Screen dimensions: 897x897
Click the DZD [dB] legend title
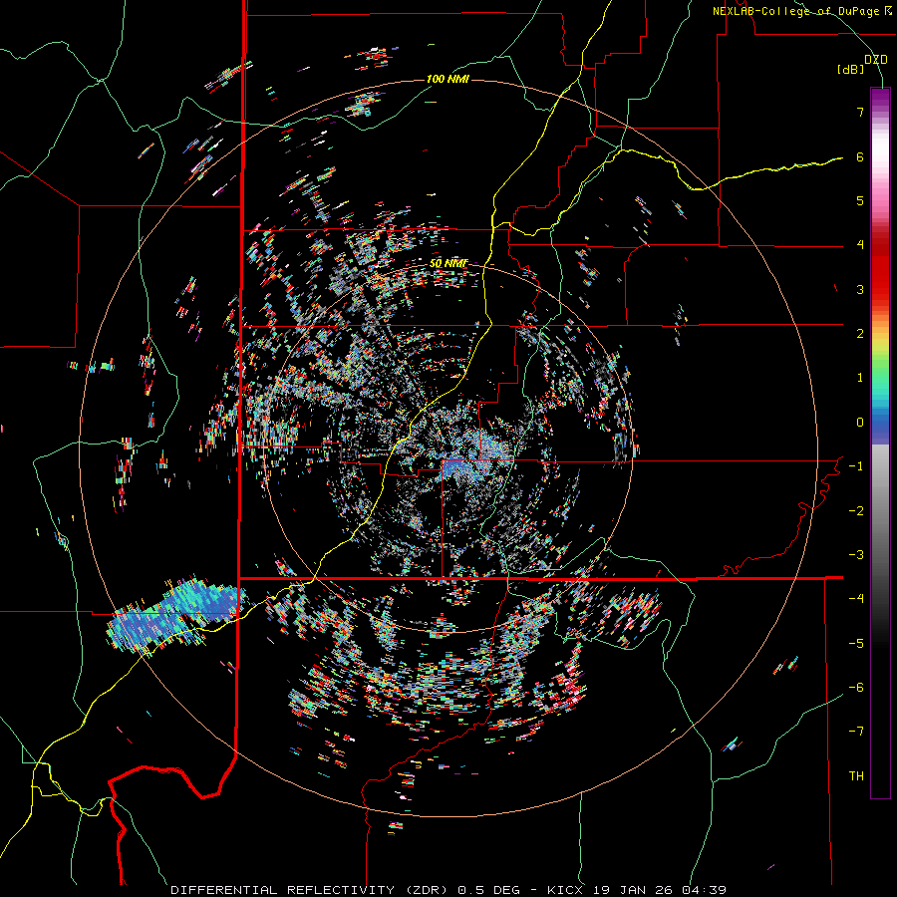(x=862, y=64)
